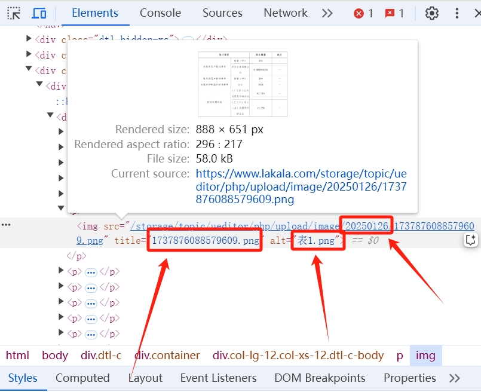
Task: Click the red error count indicator
Action: coord(363,13)
